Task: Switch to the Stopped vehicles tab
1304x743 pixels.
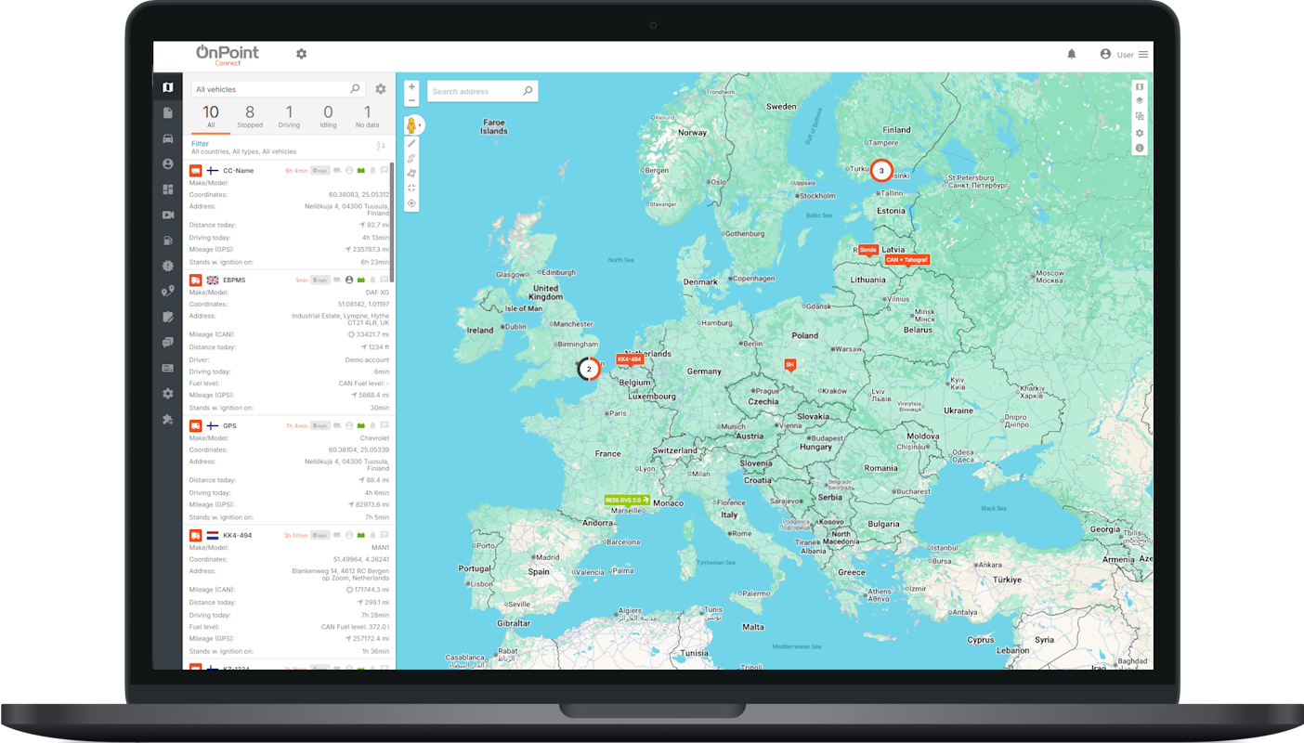Action: coord(250,116)
